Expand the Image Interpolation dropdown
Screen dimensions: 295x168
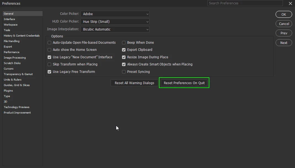115,29
